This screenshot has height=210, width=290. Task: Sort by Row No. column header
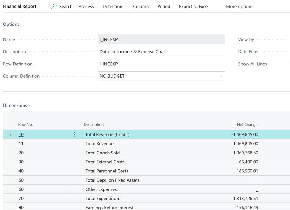click(x=25, y=125)
